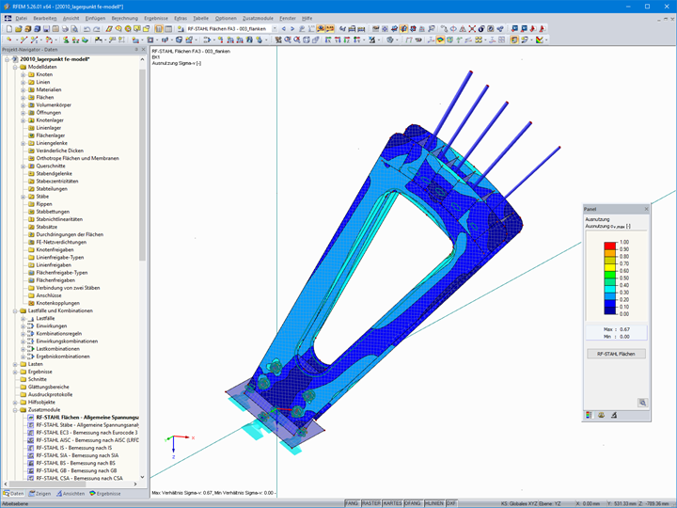Image resolution: width=677 pixels, height=508 pixels.
Task: Open the print preview icon
Action: click(x=74, y=29)
